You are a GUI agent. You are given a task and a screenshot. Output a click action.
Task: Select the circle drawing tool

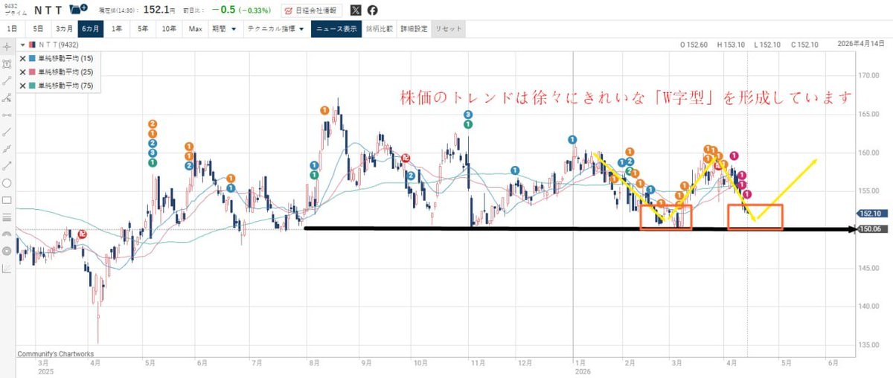coord(7,183)
